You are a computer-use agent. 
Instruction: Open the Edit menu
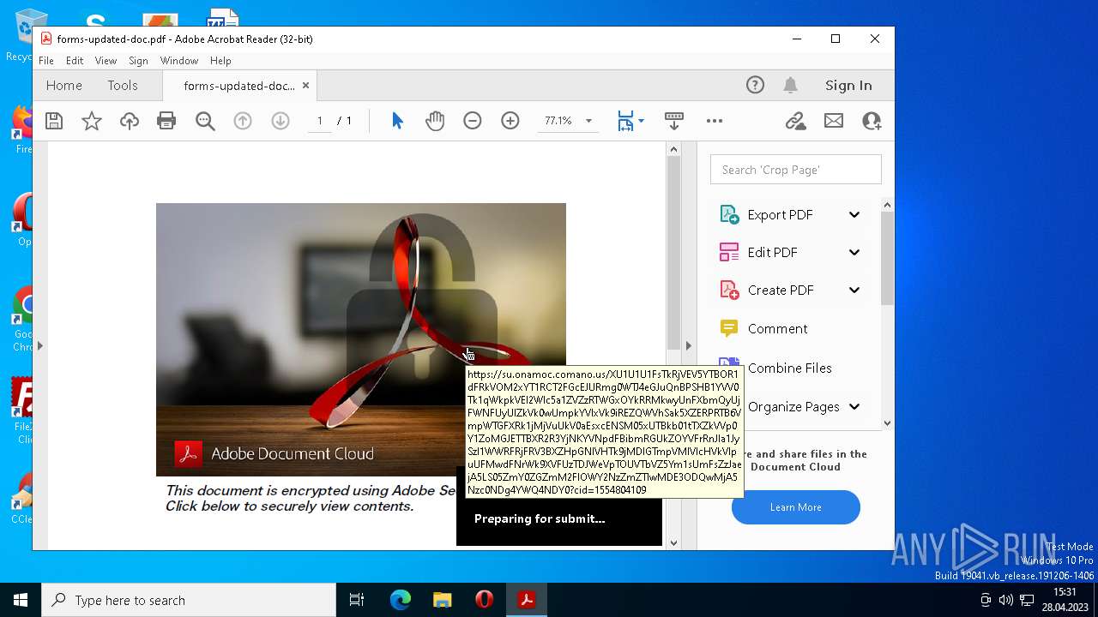[x=75, y=61]
